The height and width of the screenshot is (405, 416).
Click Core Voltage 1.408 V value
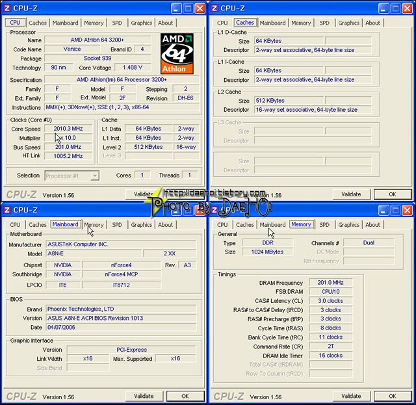tap(133, 68)
